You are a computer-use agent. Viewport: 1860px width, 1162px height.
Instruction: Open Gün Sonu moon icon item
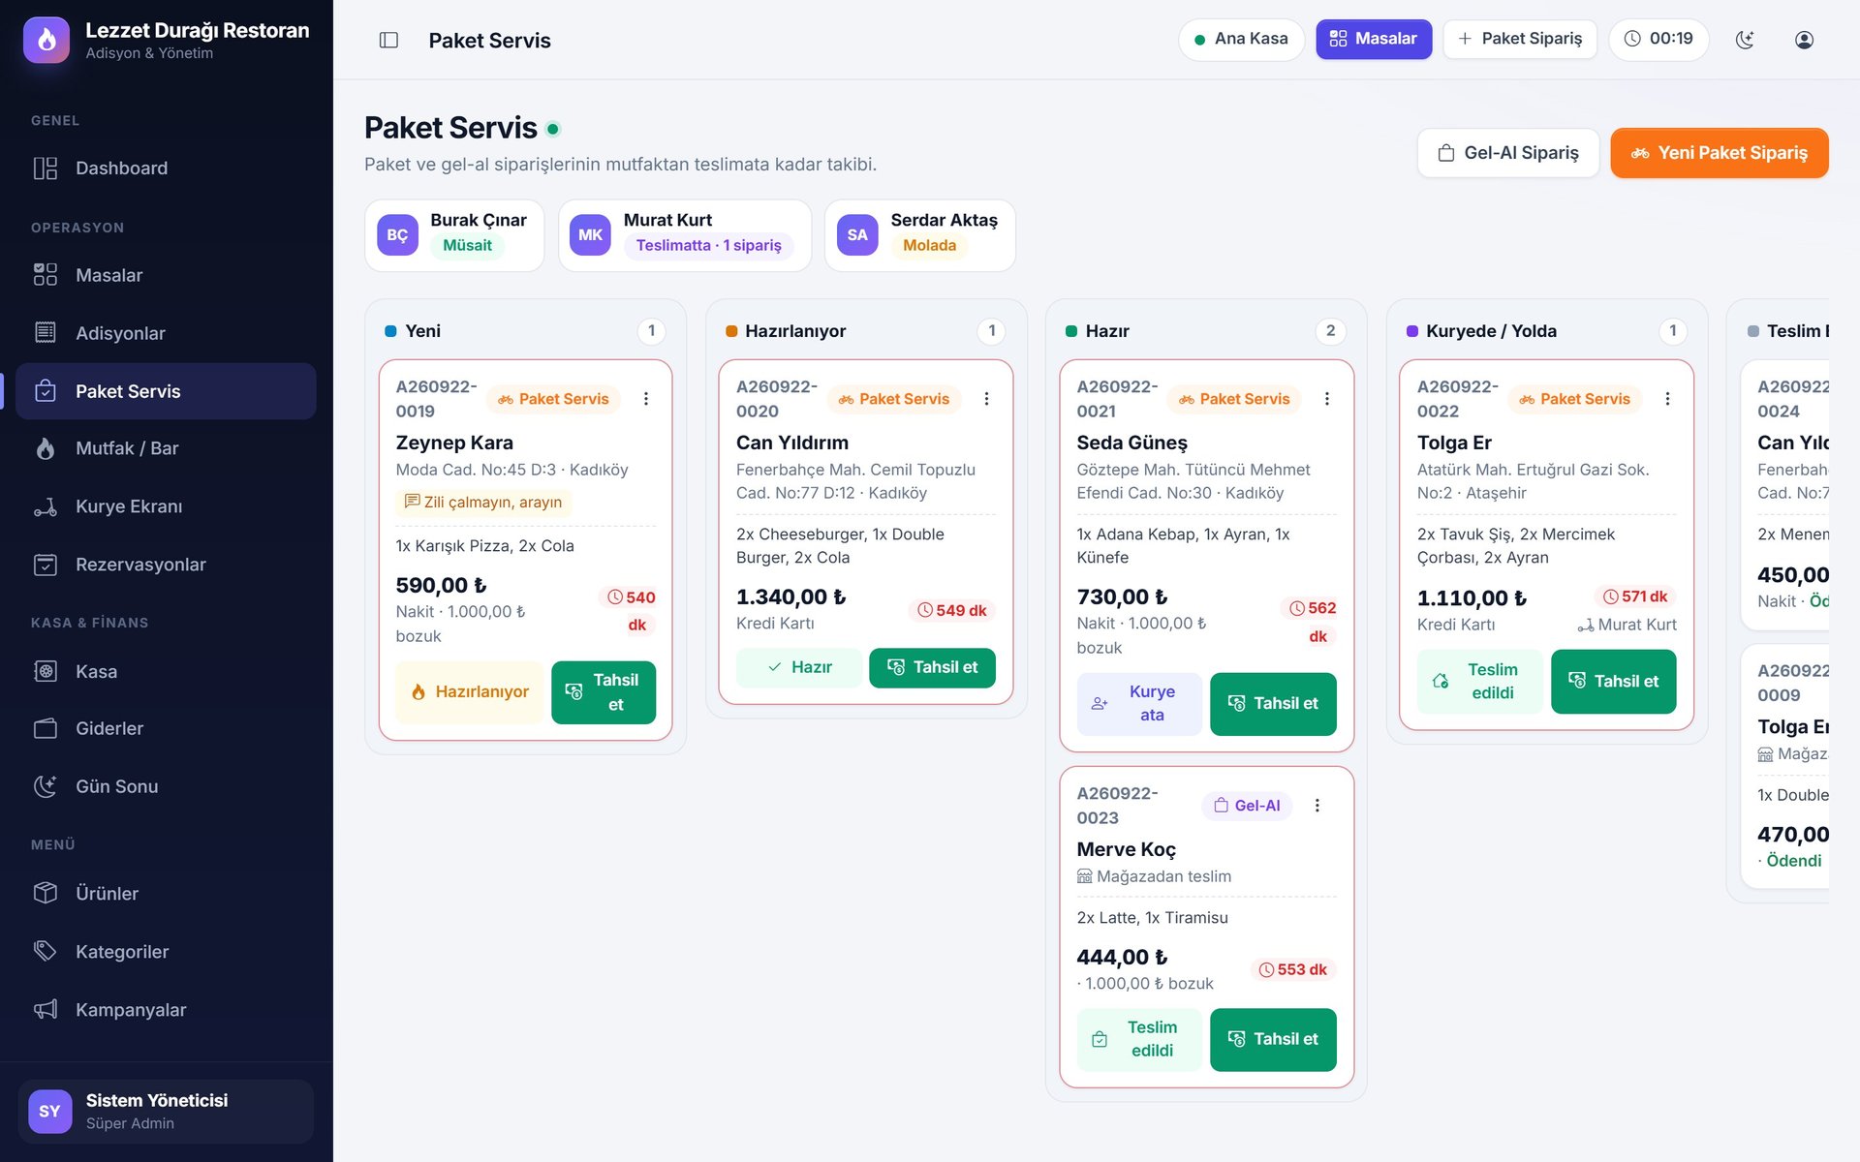(46, 786)
